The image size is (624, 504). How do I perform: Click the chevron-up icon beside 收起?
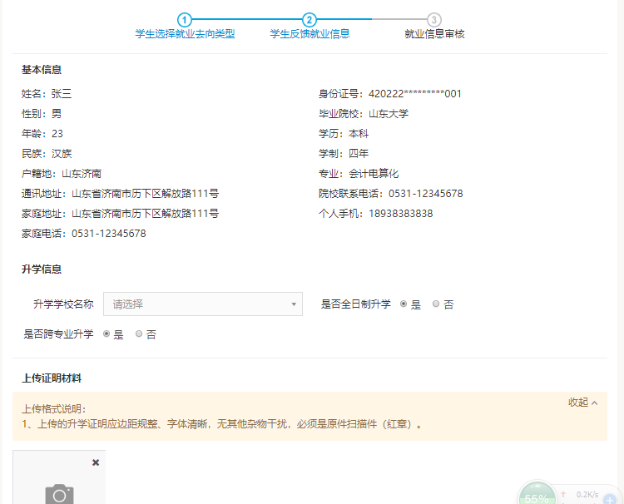595,403
